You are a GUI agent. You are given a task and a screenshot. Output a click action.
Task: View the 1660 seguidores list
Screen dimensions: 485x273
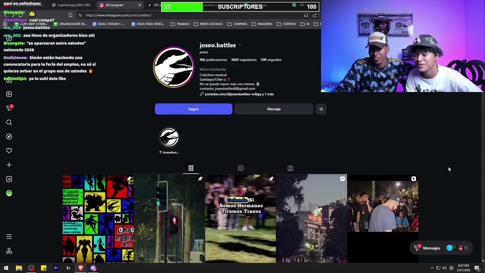244,60
